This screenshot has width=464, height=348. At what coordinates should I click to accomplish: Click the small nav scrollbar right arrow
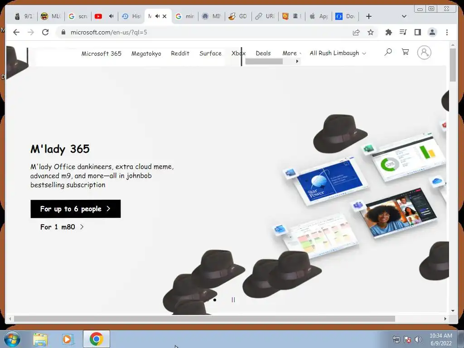pos(297,61)
